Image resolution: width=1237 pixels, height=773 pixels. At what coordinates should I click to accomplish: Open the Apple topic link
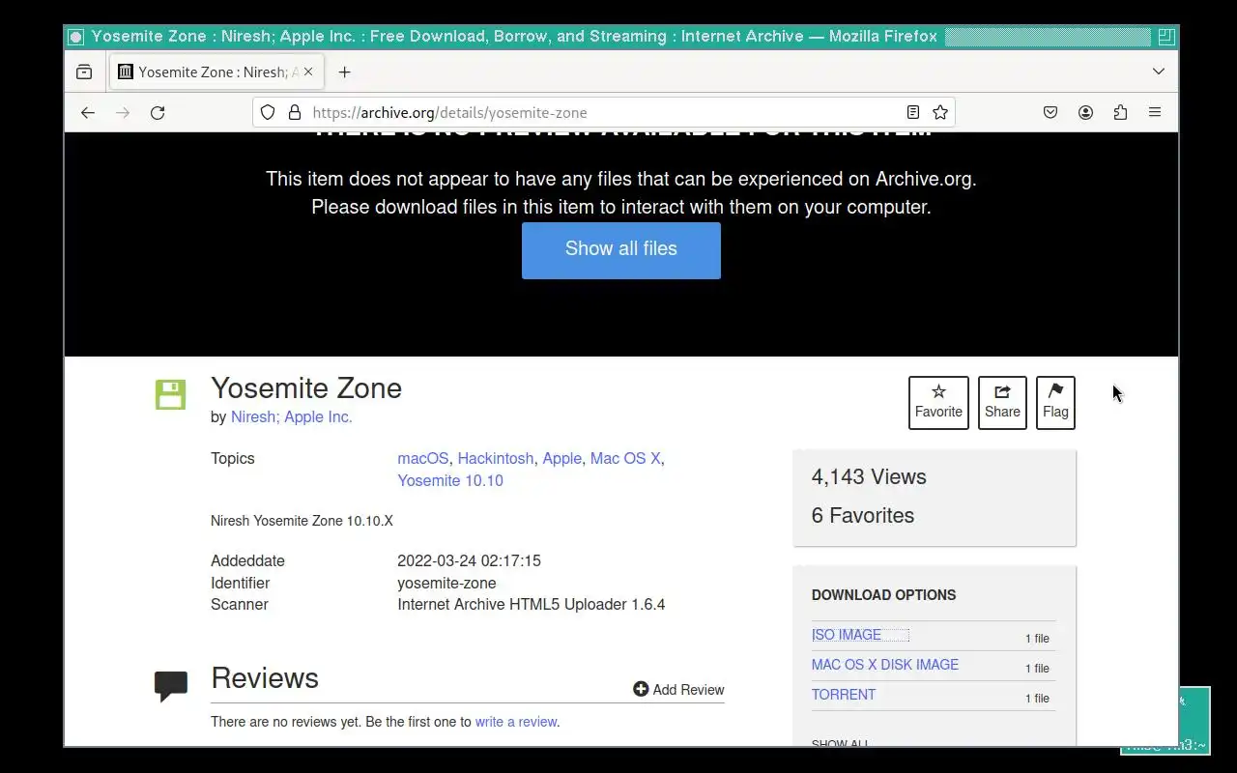[x=561, y=458]
